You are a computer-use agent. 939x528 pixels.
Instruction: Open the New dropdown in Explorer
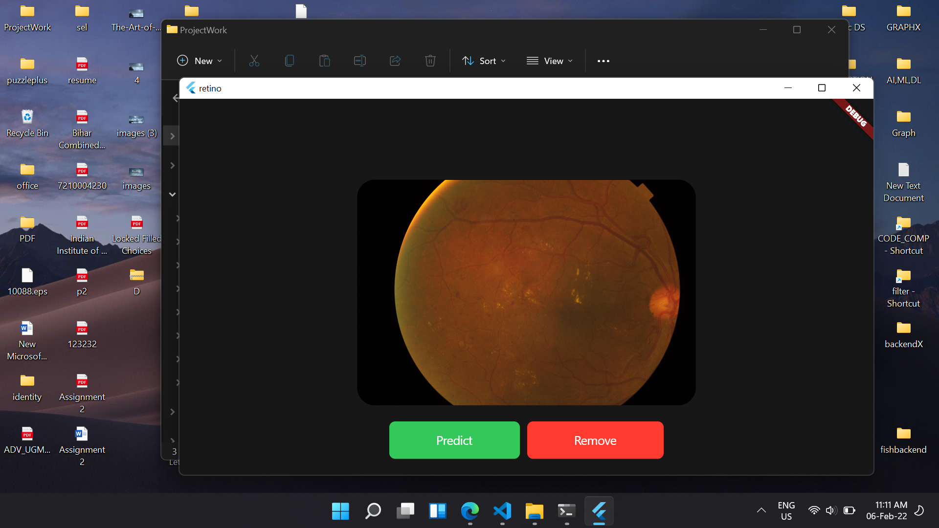point(200,61)
